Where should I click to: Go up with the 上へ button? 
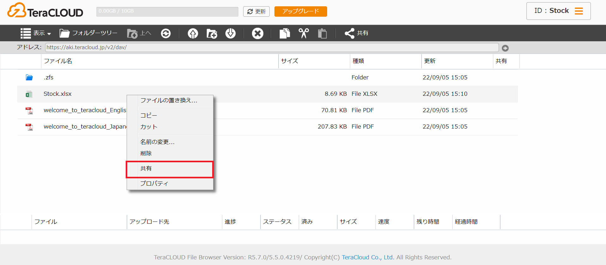139,33
